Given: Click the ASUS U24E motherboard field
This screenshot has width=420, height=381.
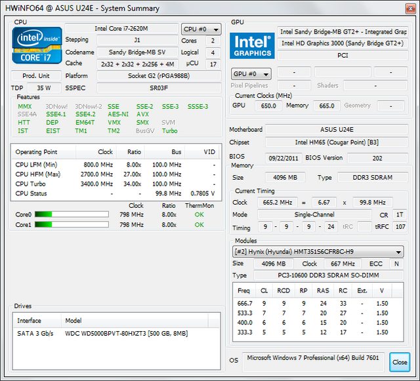Looking at the screenshot, I should point(337,130).
